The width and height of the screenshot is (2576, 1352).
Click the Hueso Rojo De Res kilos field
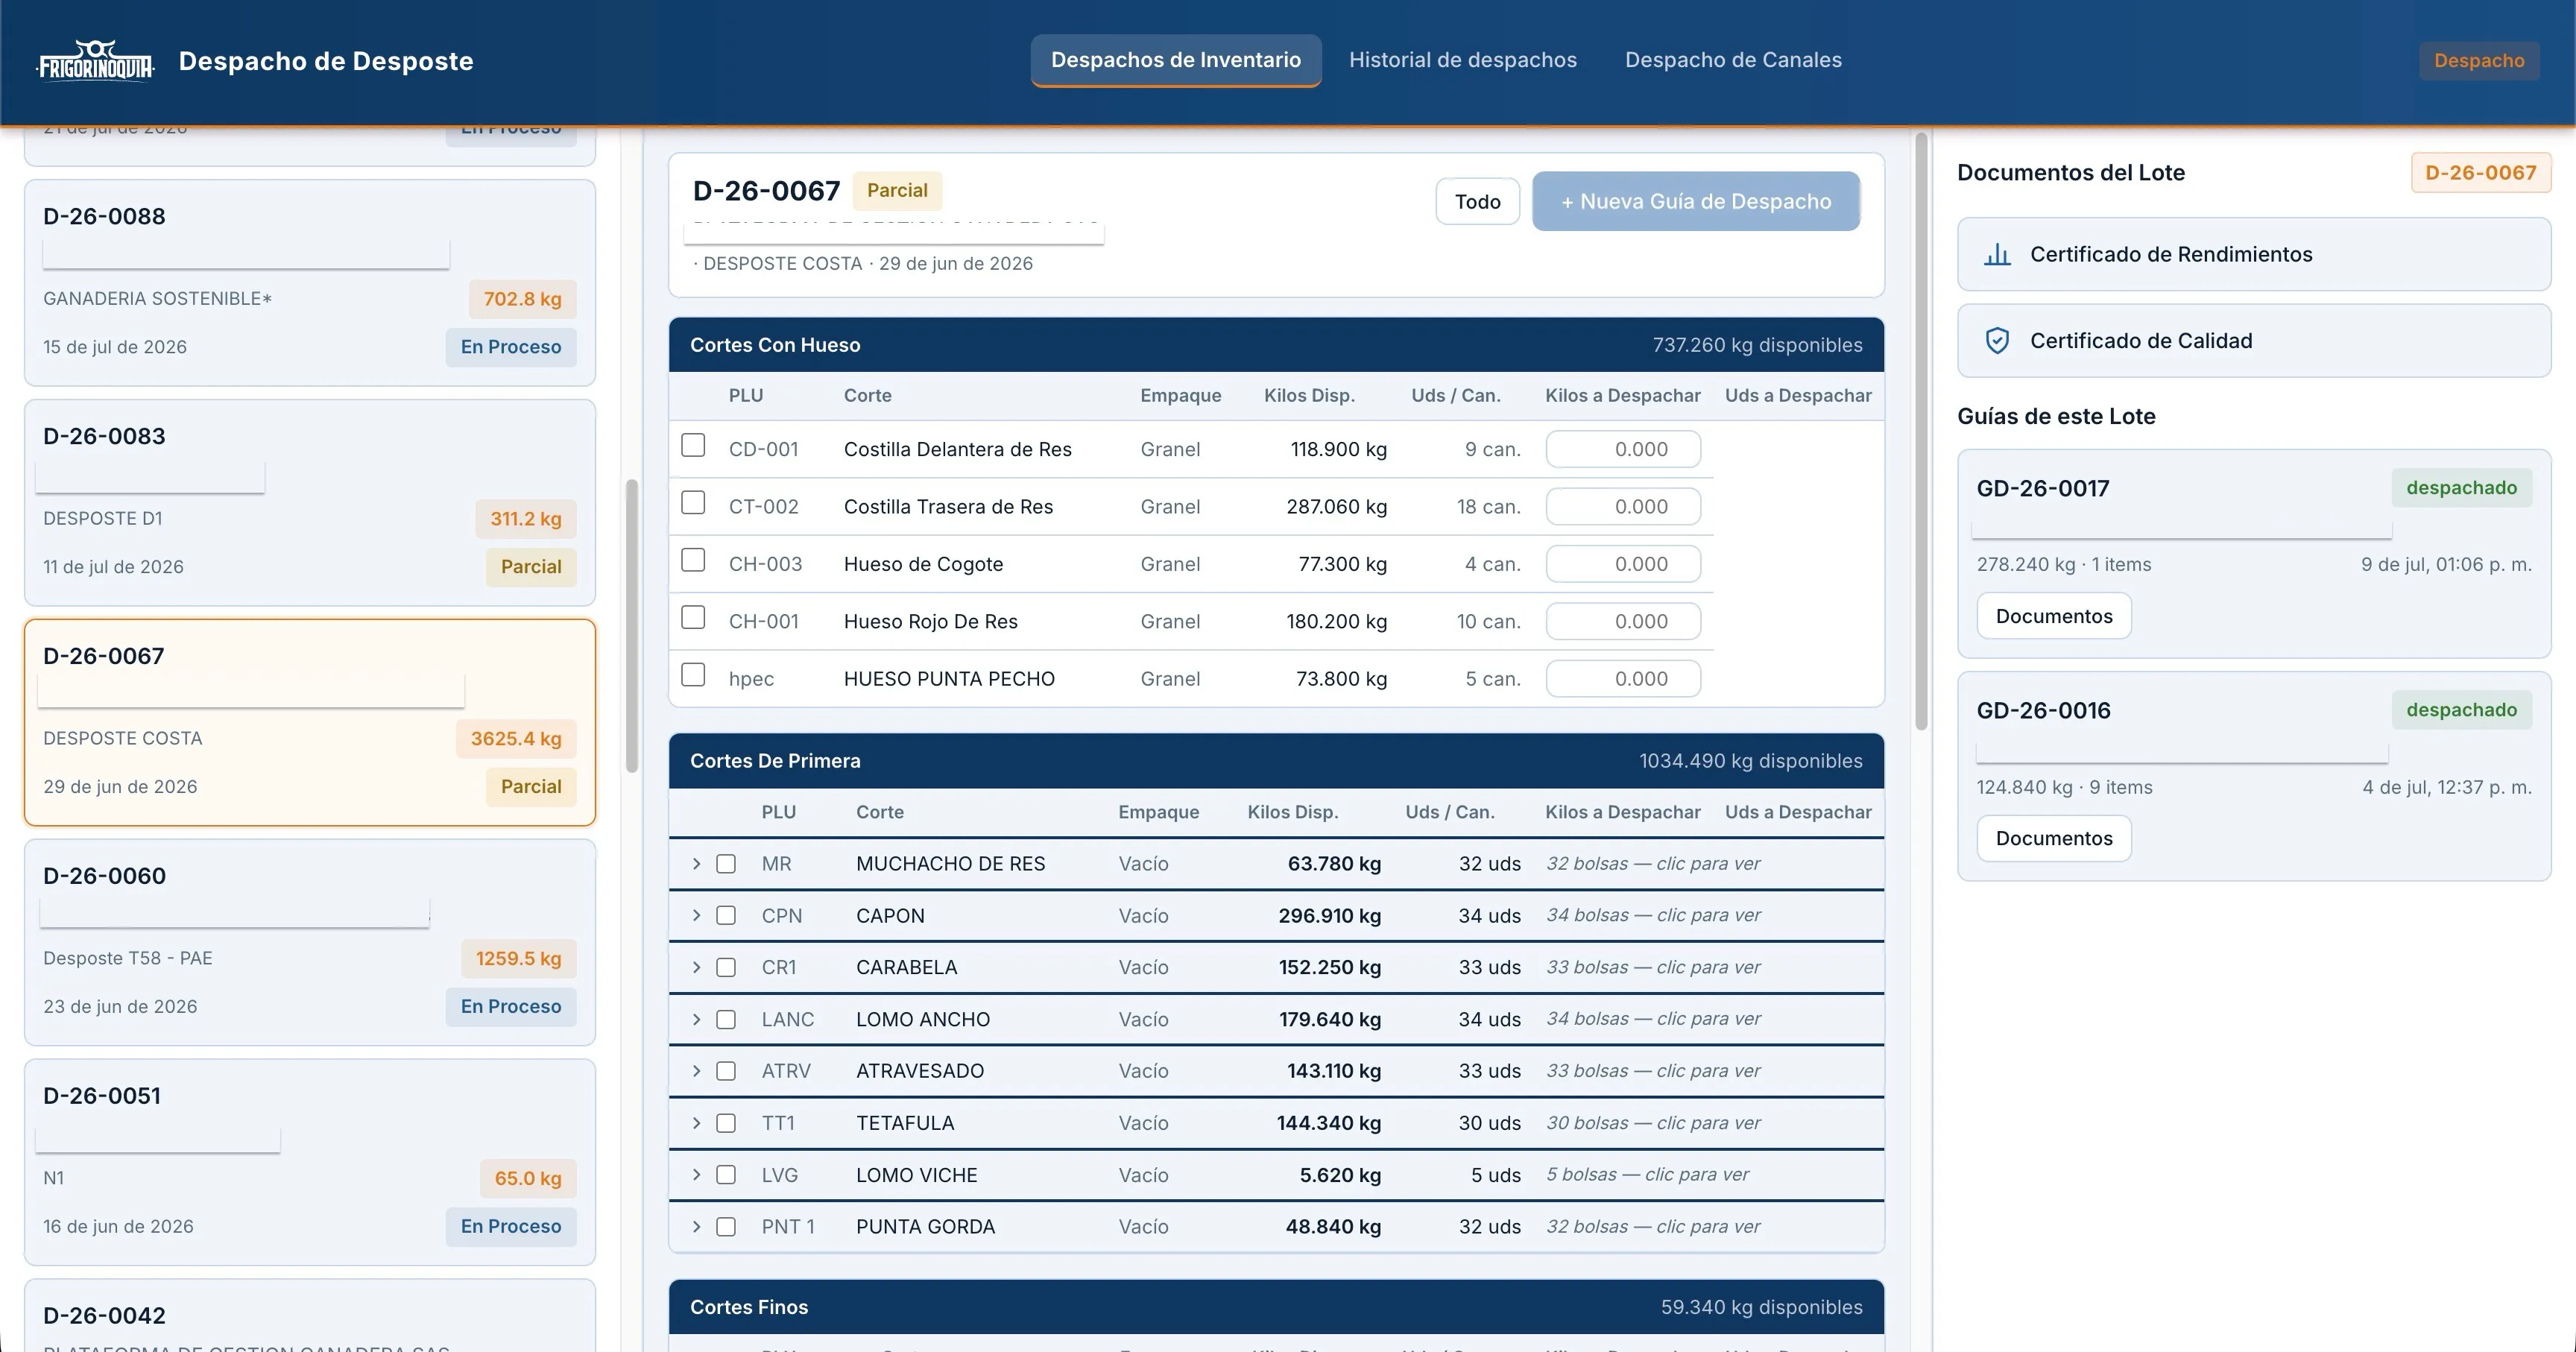coord(1623,622)
